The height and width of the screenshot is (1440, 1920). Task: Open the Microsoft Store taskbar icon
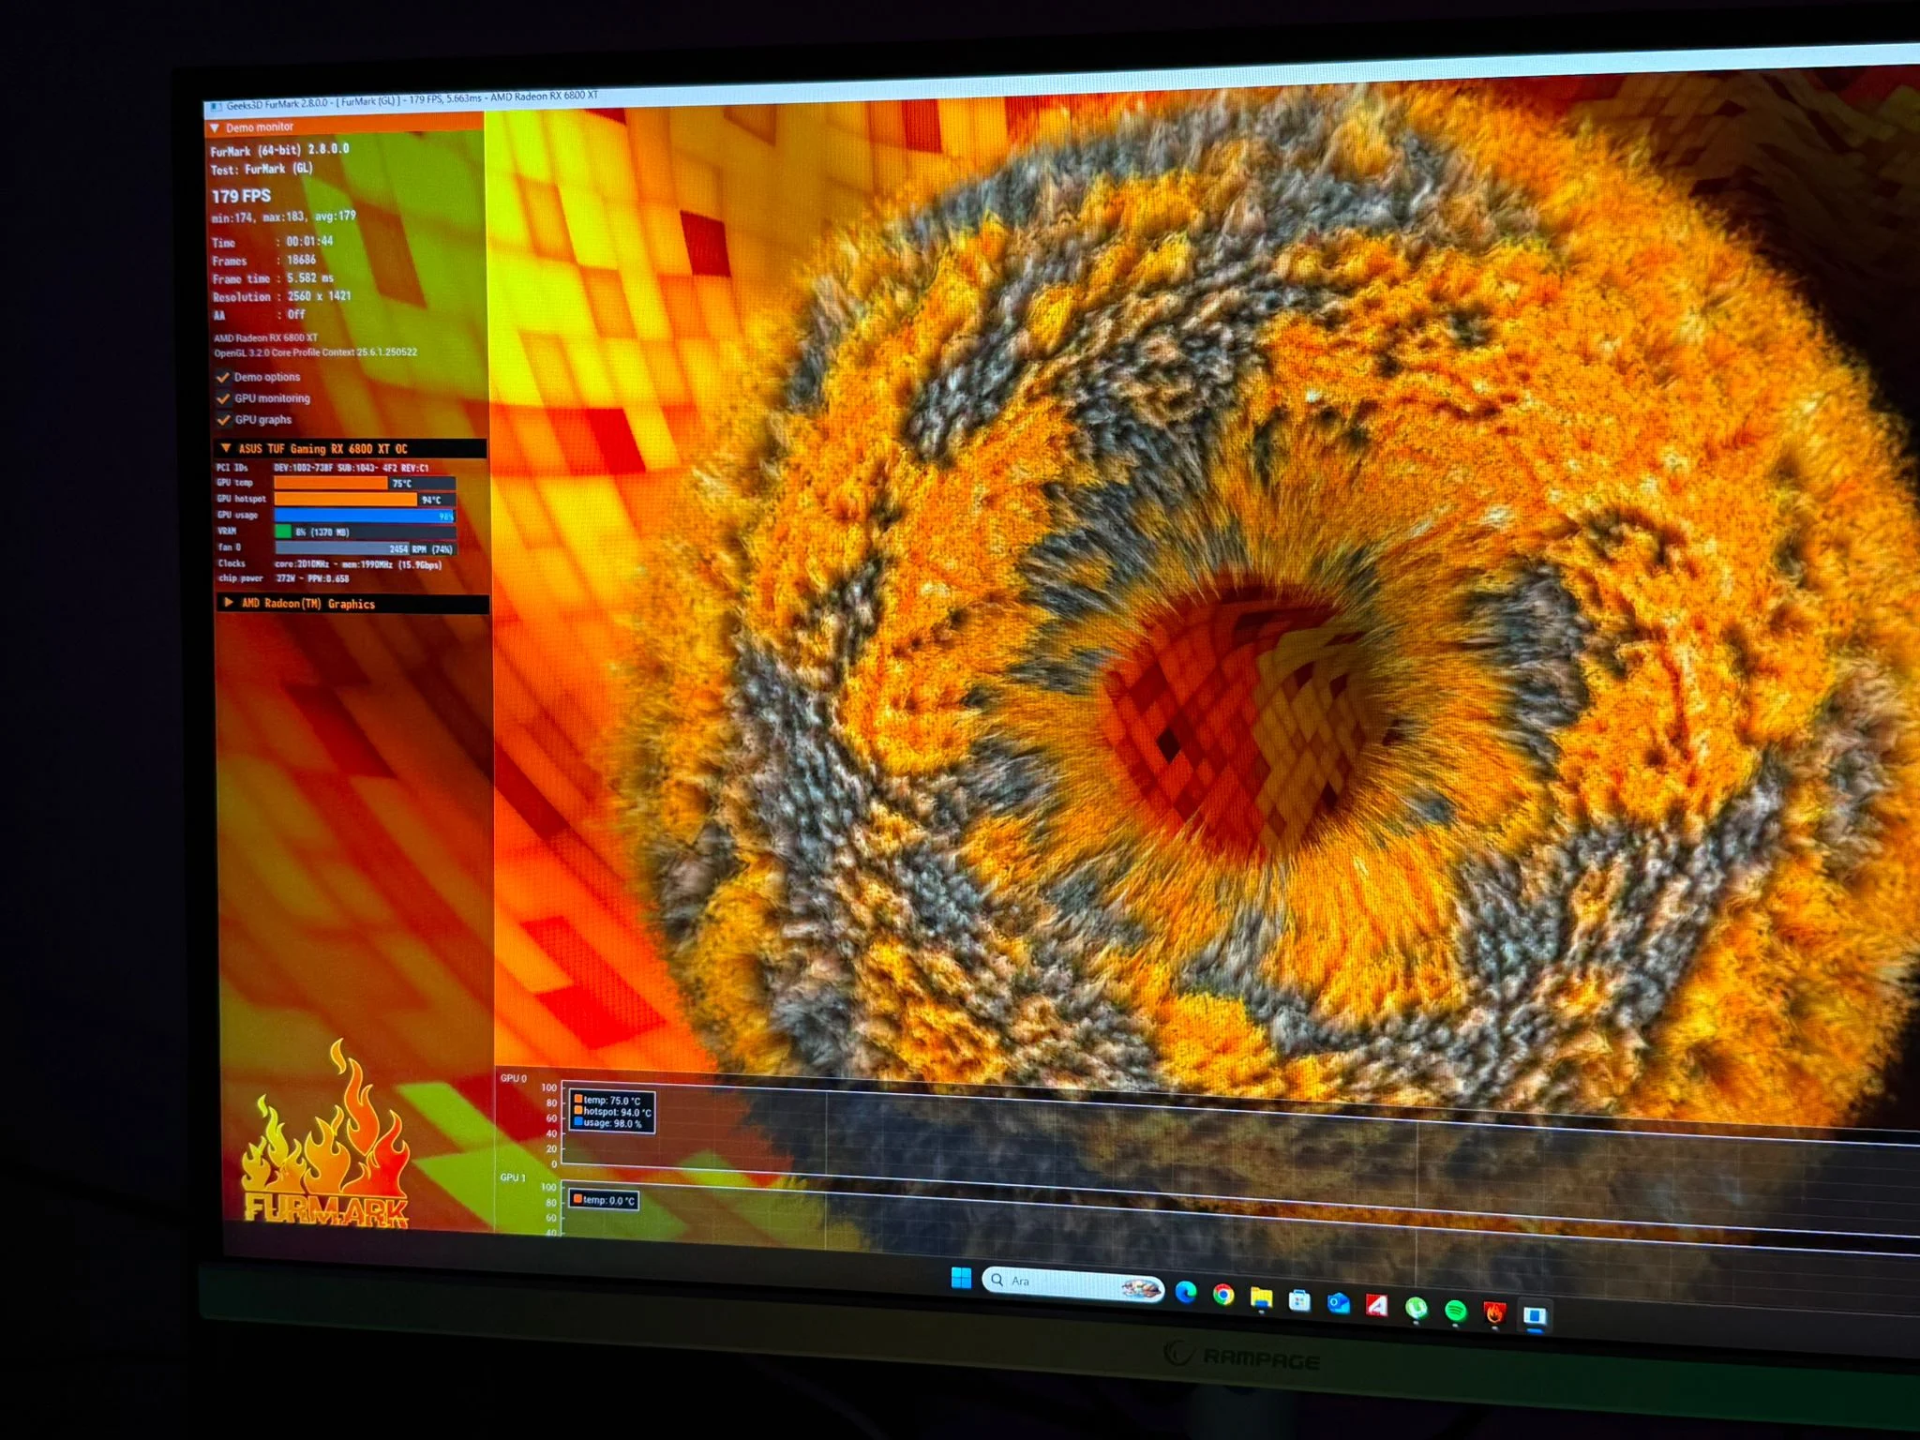1299,1300
